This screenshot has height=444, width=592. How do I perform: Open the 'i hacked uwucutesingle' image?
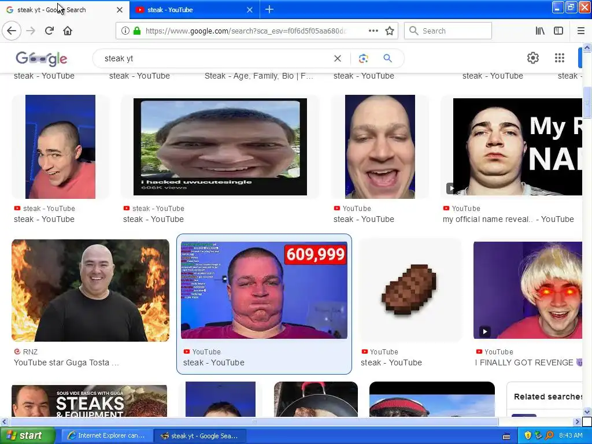click(220, 147)
